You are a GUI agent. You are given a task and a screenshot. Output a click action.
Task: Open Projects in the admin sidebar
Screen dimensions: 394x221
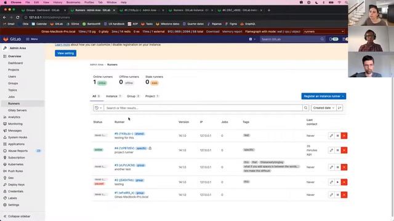click(x=14, y=70)
